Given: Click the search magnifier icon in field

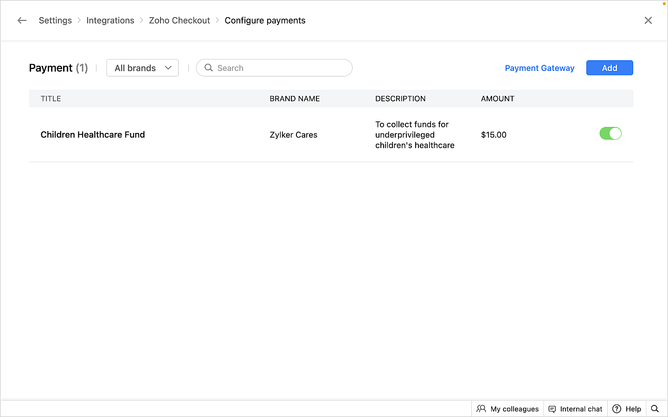Looking at the screenshot, I should [209, 68].
